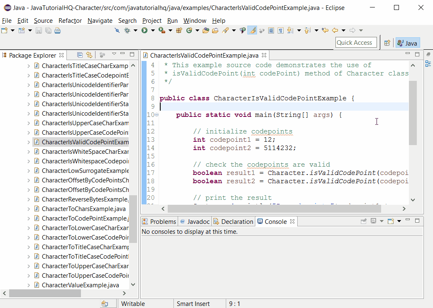Viewport: 433px width, 308px height.
Task: Click the New Java Package icon
Action: click(x=179, y=30)
